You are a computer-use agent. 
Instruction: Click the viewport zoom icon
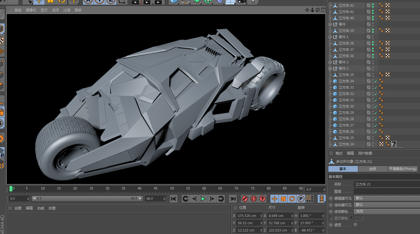[x=312, y=10]
